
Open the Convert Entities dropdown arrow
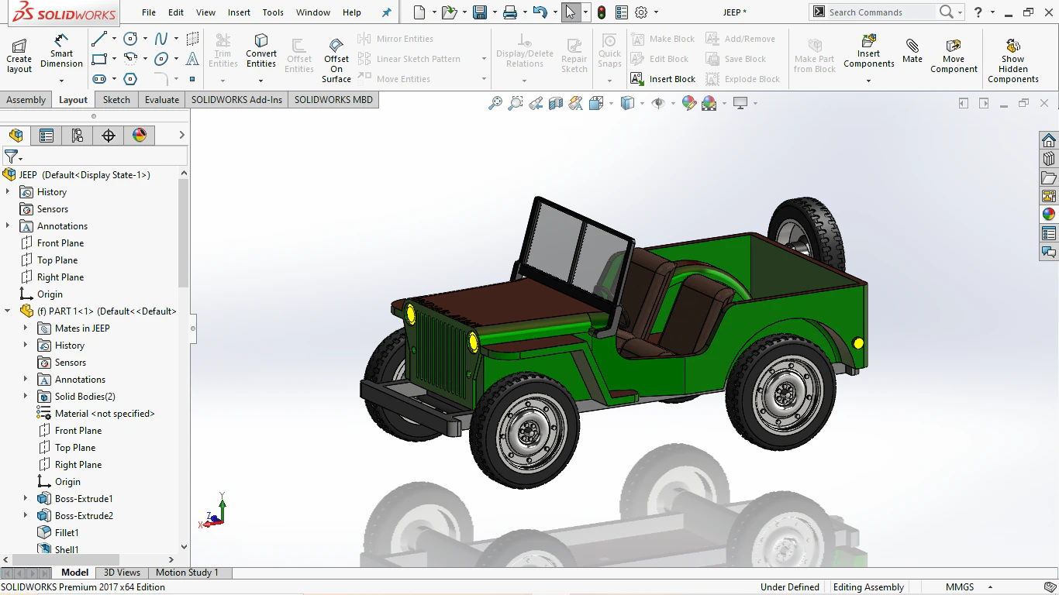tap(260, 81)
